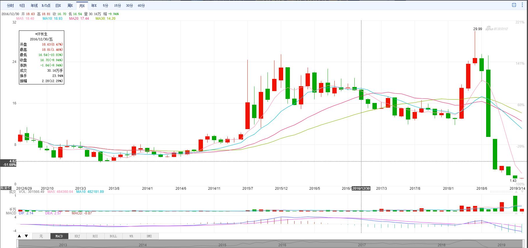Toggle the 前复权 price adjustment label
The height and width of the screenshot is (248, 528).
click(x=6, y=188)
